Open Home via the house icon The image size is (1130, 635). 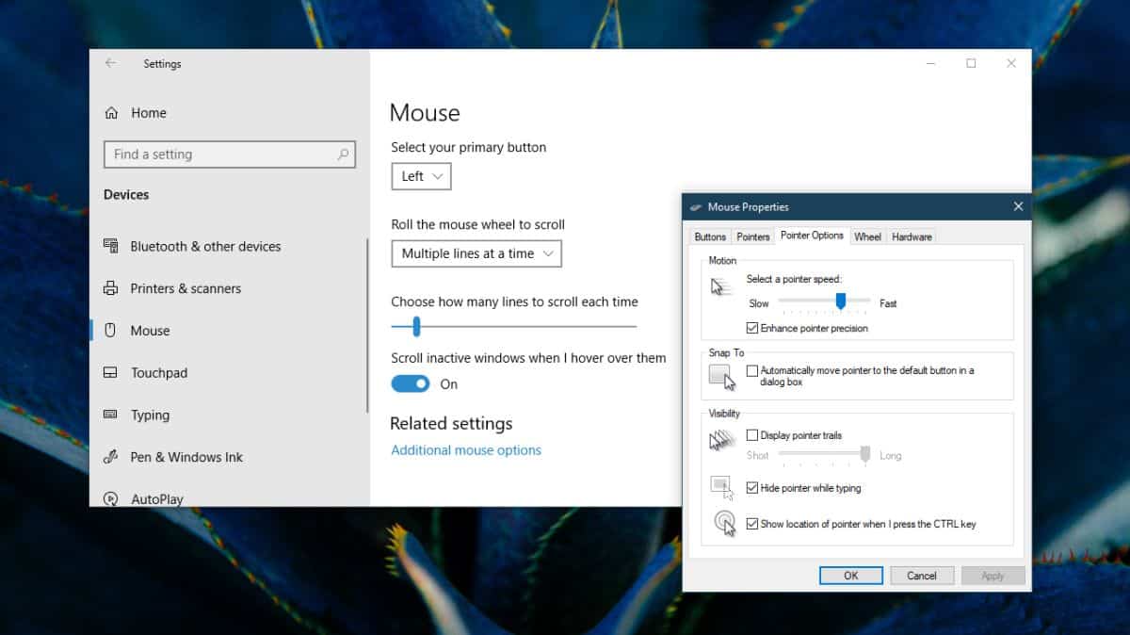111,113
